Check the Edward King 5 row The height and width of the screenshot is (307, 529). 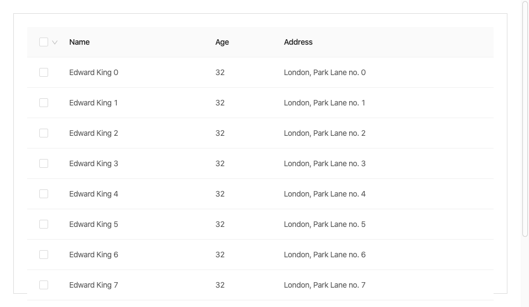[x=44, y=224]
